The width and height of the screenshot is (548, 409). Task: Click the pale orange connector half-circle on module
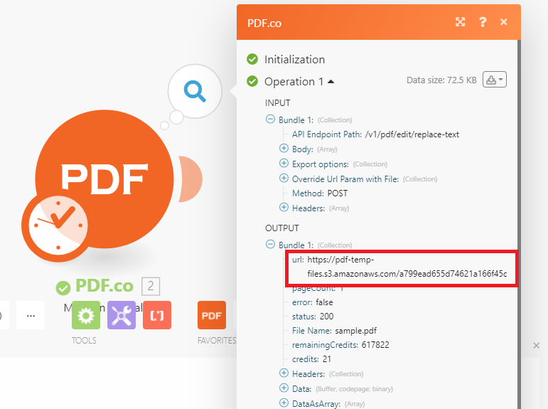pyautogui.click(x=190, y=179)
